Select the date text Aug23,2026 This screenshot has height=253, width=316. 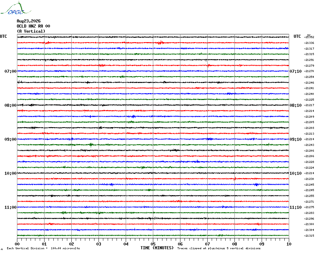(29, 21)
